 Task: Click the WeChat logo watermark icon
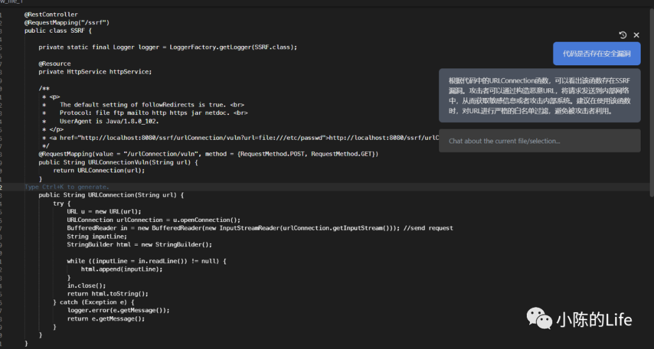539,318
